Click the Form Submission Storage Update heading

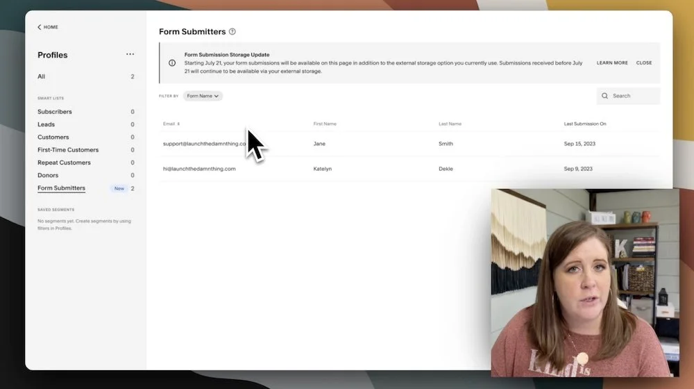[x=227, y=55]
